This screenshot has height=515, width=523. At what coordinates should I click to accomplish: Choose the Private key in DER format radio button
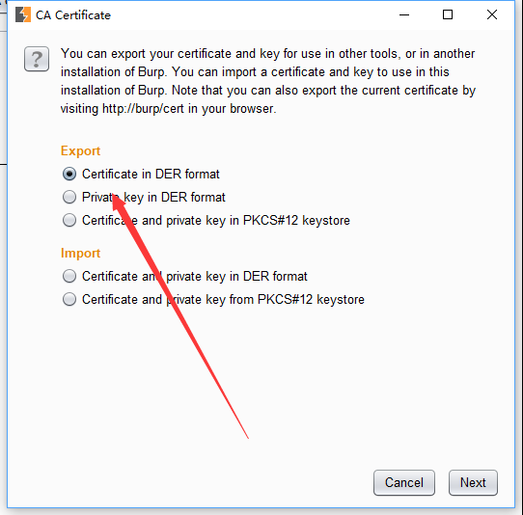(x=69, y=197)
